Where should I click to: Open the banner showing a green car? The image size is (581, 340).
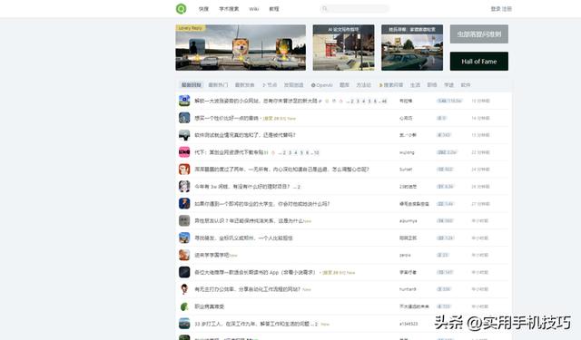click(412, 47)
